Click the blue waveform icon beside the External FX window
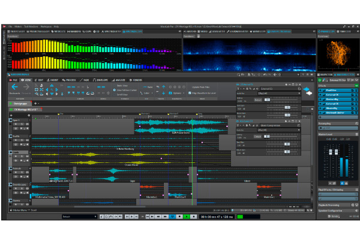This screenshot has width=360, height=242. point(307,89)
